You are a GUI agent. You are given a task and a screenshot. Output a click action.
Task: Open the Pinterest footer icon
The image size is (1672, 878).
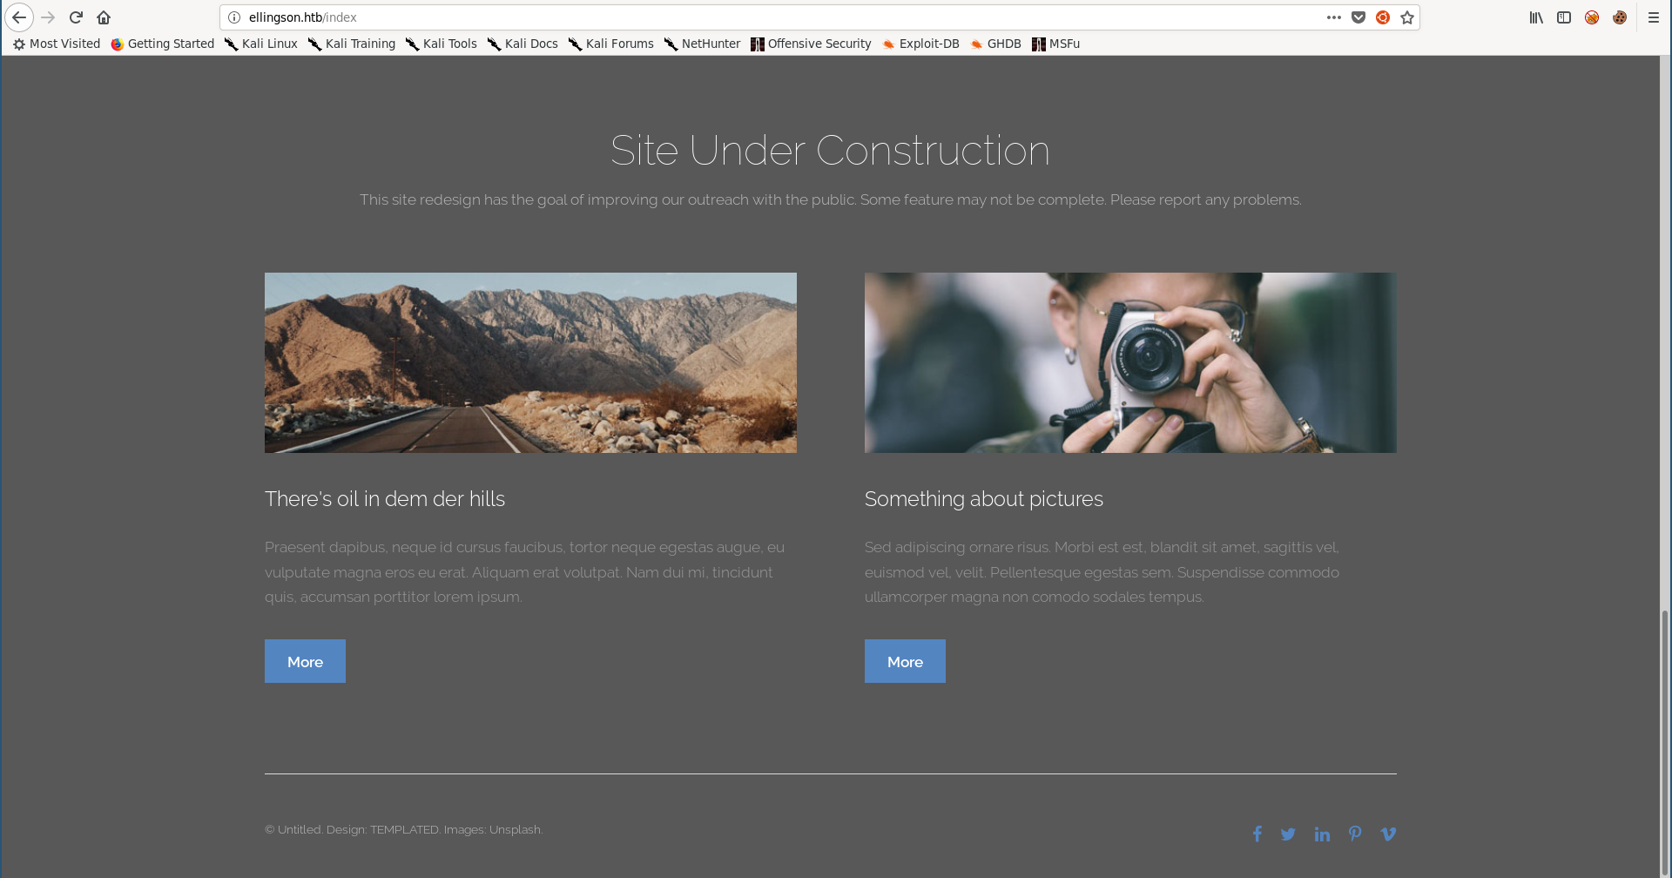coord(1355,834)
